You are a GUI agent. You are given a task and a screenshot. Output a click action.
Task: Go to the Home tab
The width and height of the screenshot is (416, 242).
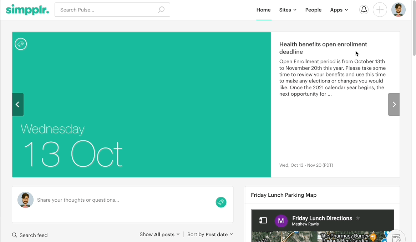[263, 10]
